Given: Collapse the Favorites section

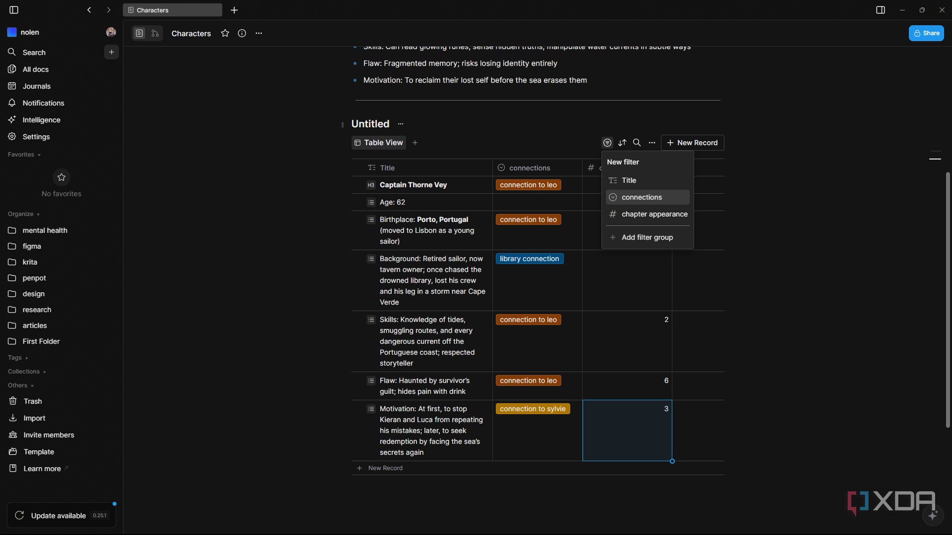Looking at the screenshot, I should [24, 155].
